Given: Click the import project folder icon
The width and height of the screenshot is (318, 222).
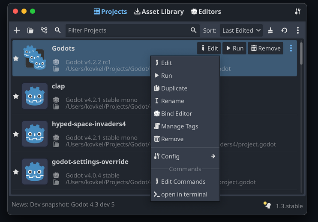Looking at the screenshot, I should tap(30, 30).
